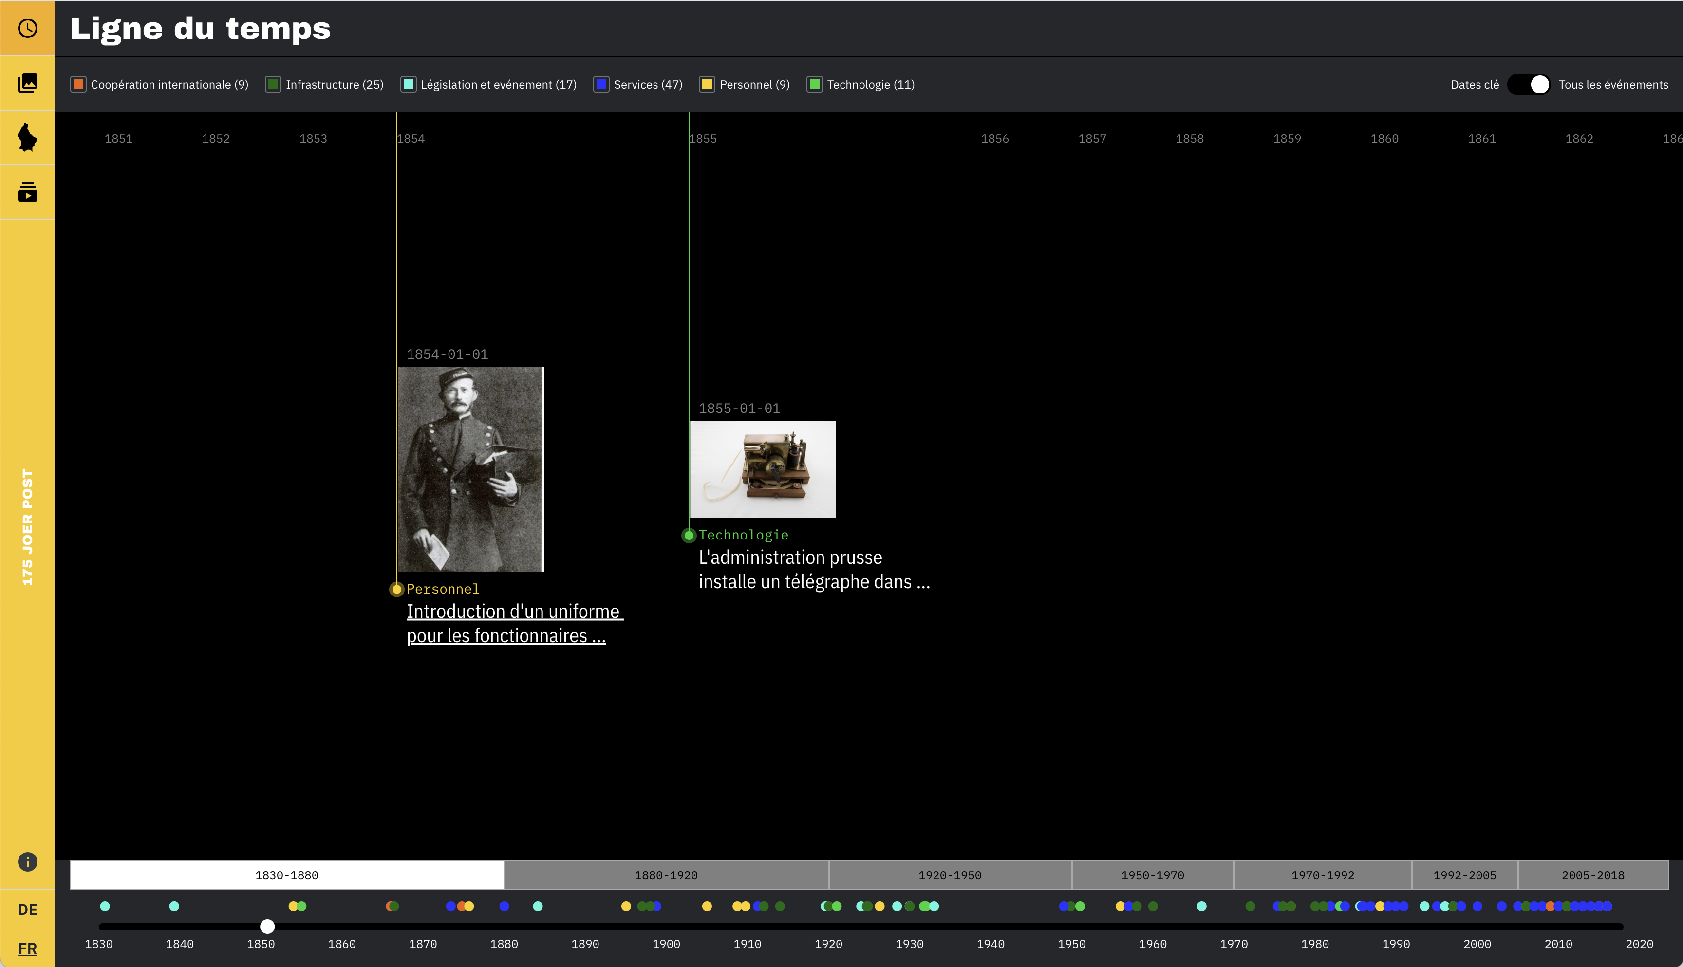Uncheck the Services category filter
The width and height of the screenshot is (1683, 967).
tap(601, 84)
